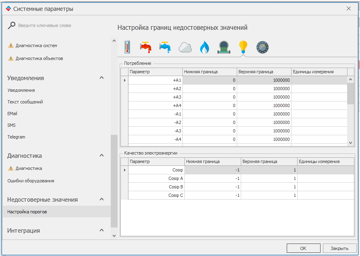Edit upper bound cell for +A3
The height and width of the screenshot is (256, 360).
click(x=264, y=97)
